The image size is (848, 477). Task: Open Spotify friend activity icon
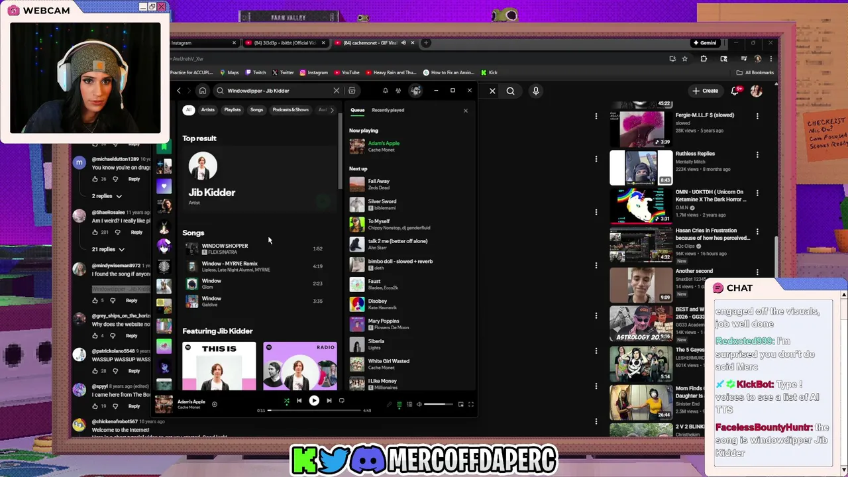398,91
